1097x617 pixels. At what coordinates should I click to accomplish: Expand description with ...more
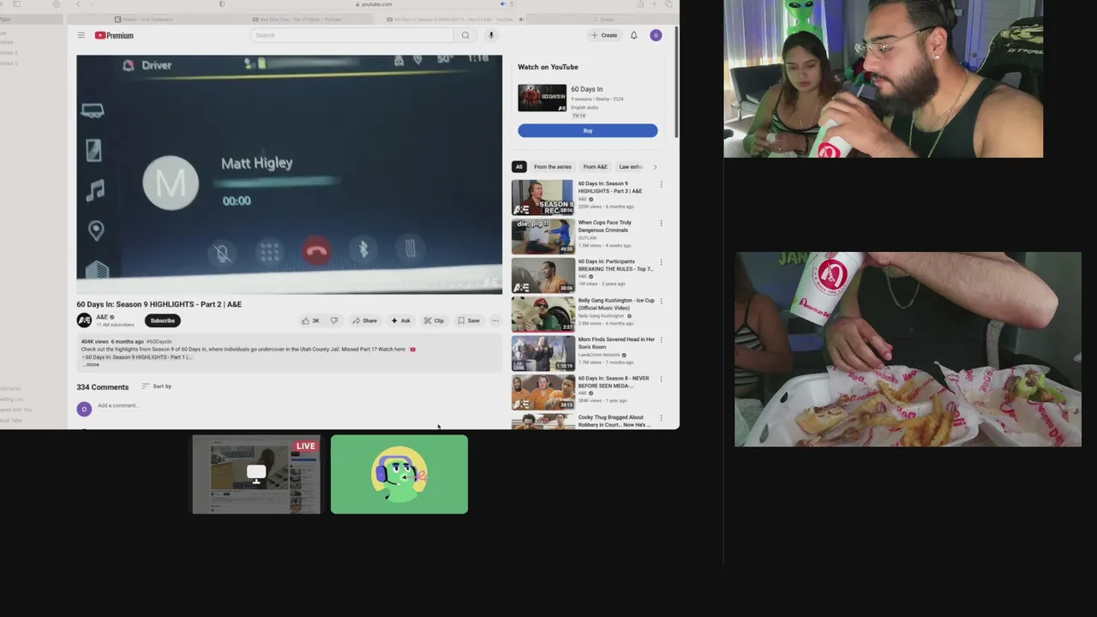90,364
